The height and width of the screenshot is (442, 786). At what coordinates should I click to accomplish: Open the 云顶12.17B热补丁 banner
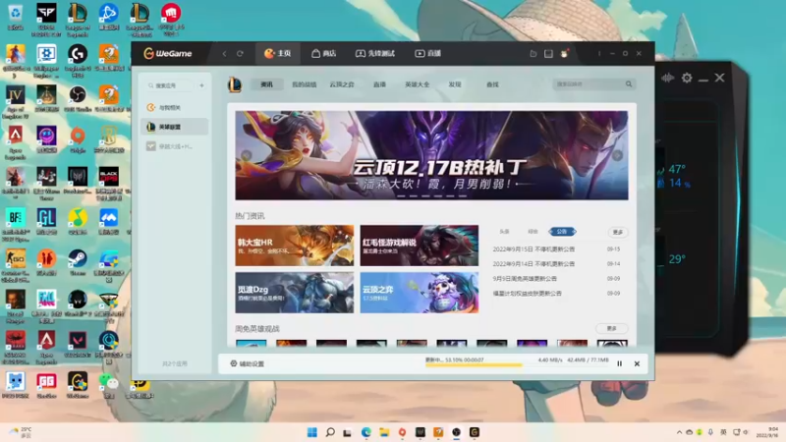[x=431, y=155]
